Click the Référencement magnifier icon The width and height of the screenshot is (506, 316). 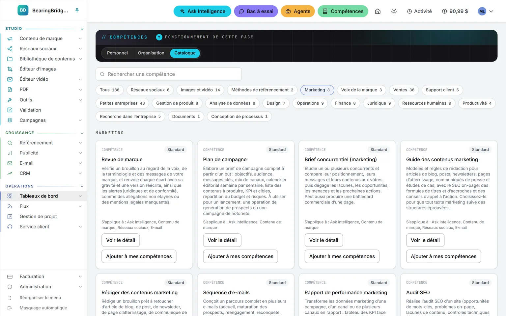pyautogui.click(x=10, y=143)
